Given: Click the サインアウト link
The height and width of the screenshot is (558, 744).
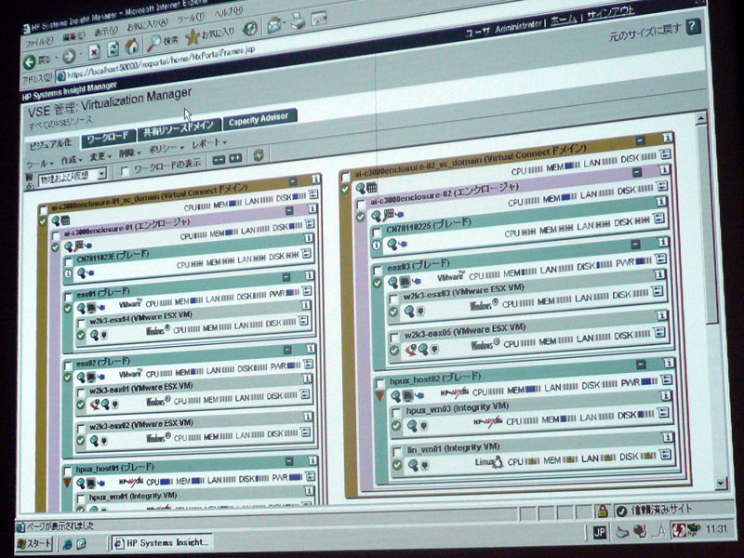Looking at the screenshot, I should pyautogui.click(x=610, y=14).
